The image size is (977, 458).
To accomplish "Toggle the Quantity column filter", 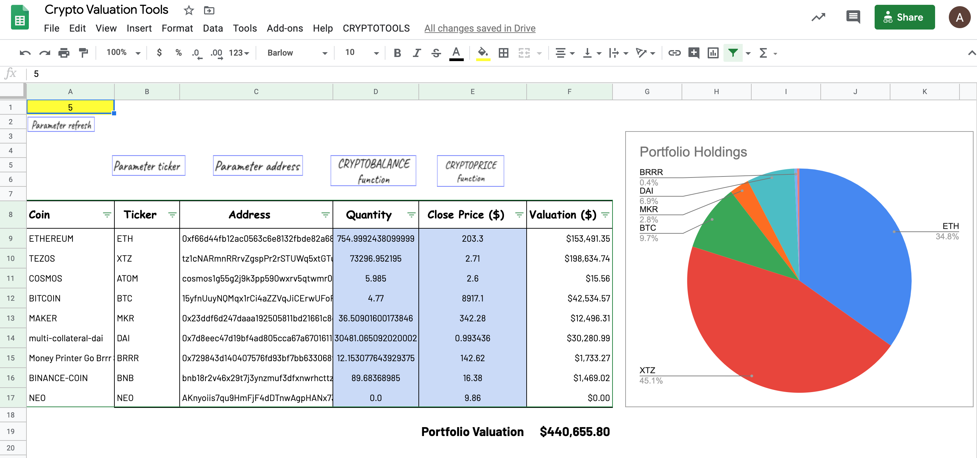I will click(411, 215).
